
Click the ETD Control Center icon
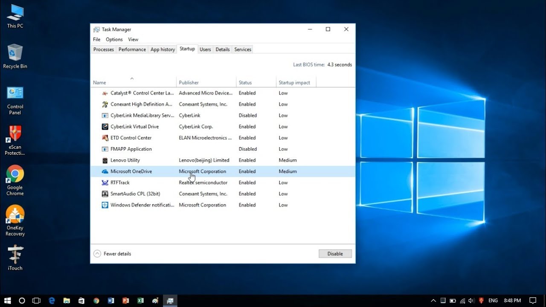click(x=105, y=138)
